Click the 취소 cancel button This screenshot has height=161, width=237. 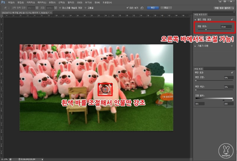[166, 8]
